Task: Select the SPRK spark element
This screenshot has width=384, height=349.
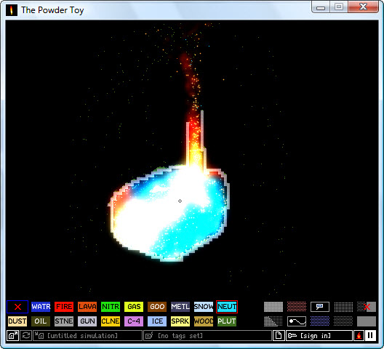Action: 180,321
